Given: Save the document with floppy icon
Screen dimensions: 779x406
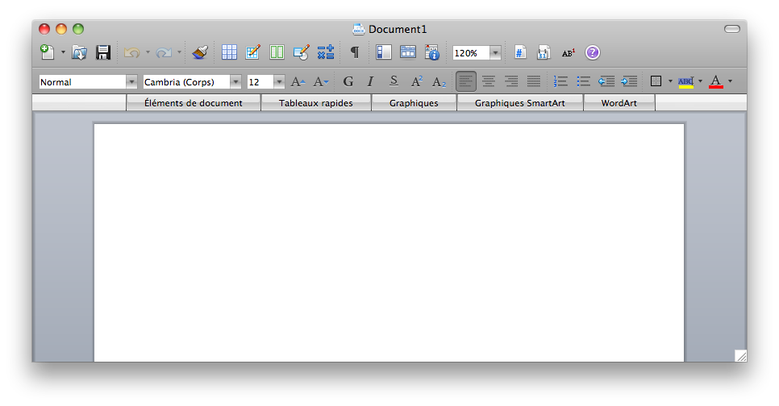Looking at the screenshot, I should [103, 52].
